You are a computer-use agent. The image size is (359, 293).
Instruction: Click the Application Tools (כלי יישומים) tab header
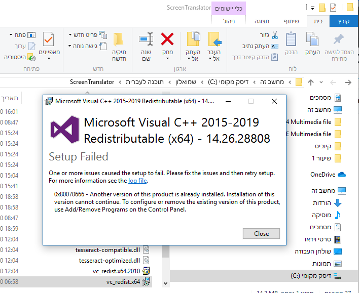229,9
